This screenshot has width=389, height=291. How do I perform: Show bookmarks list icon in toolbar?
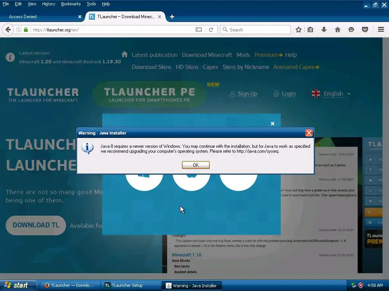(310, 30)
